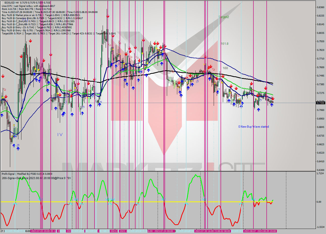Click 0.00 on the indicator scale
Viewport: 326px width, 234px height.
point(319,202)
